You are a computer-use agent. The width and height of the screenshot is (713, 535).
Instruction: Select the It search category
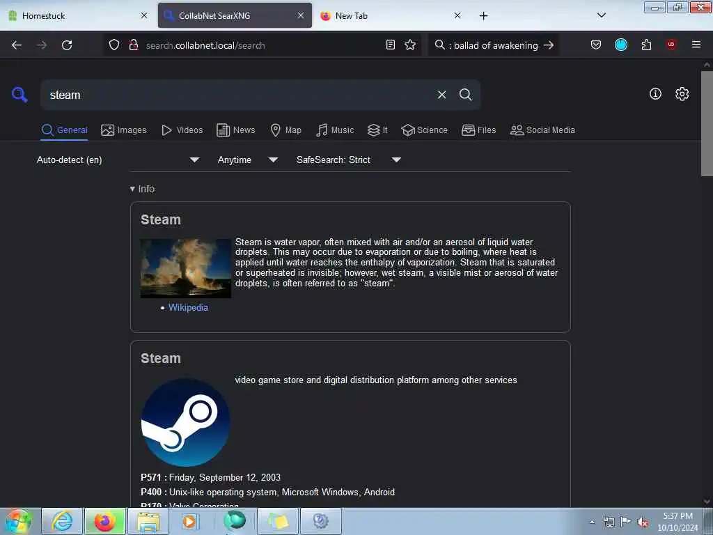click(377, 130)
